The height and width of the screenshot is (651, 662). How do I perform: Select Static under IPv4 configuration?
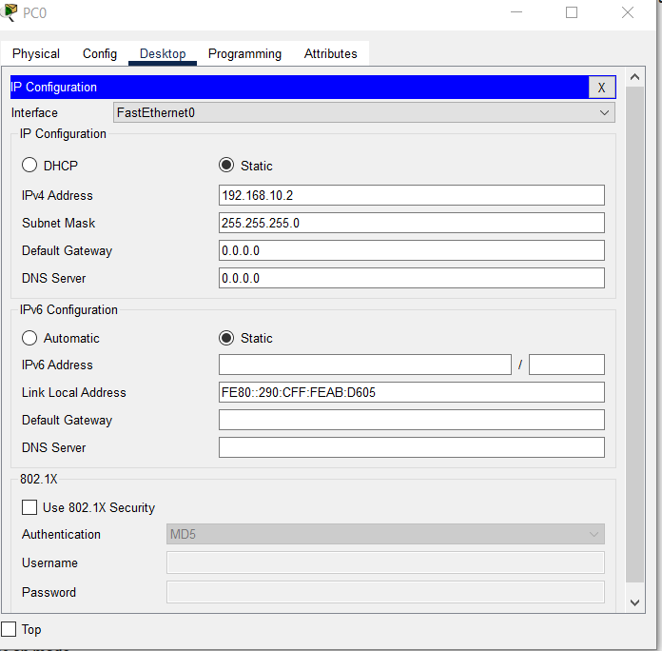pyautogui.click(x=226, y=166)
